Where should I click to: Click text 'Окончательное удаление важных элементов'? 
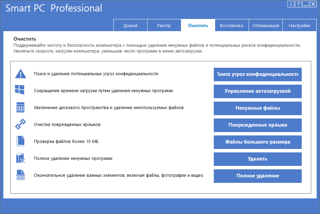click(79, 175)
